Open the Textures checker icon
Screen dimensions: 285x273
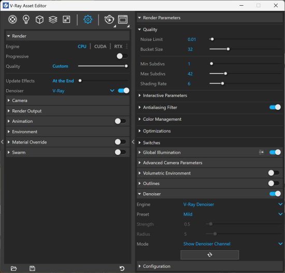pyautogui.click(x=66, y=19)
